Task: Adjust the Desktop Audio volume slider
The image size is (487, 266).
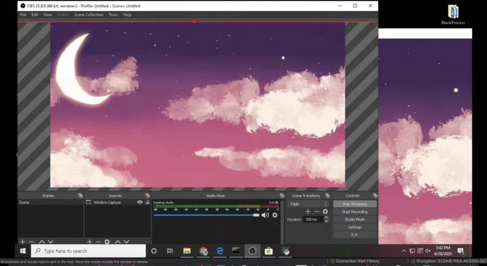Action: (206, 215)
